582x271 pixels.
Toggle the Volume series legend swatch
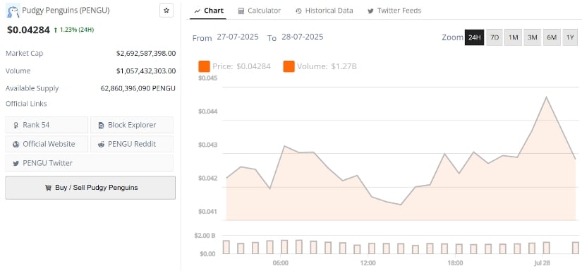tap(289, 66)
